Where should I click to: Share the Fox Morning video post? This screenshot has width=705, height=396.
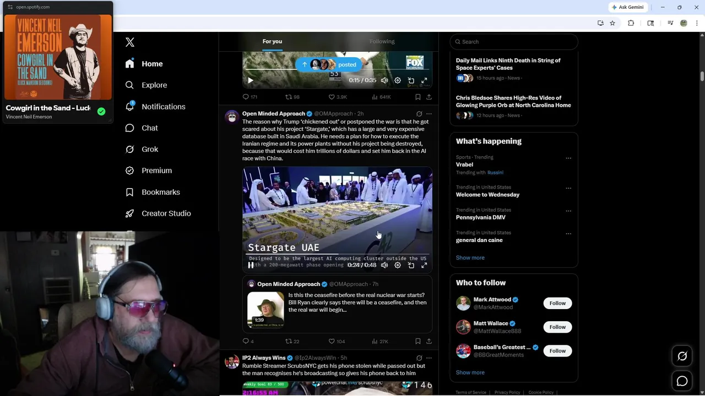pyautogui.click(x=429, y=97)
